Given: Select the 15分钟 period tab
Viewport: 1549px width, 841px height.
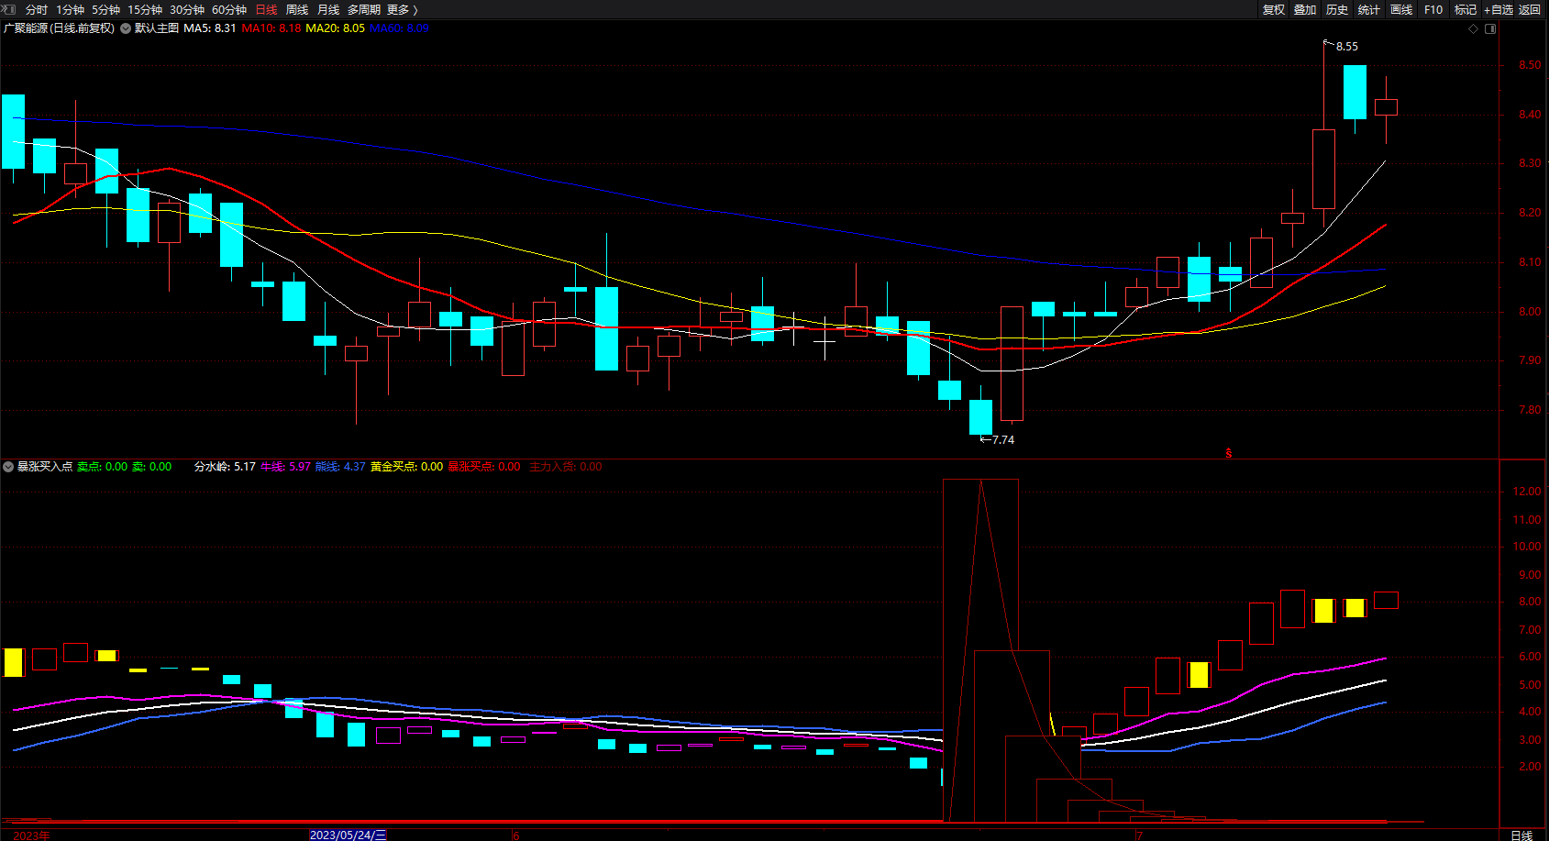Looking at the screenshot, I should [x=145, y=9].
